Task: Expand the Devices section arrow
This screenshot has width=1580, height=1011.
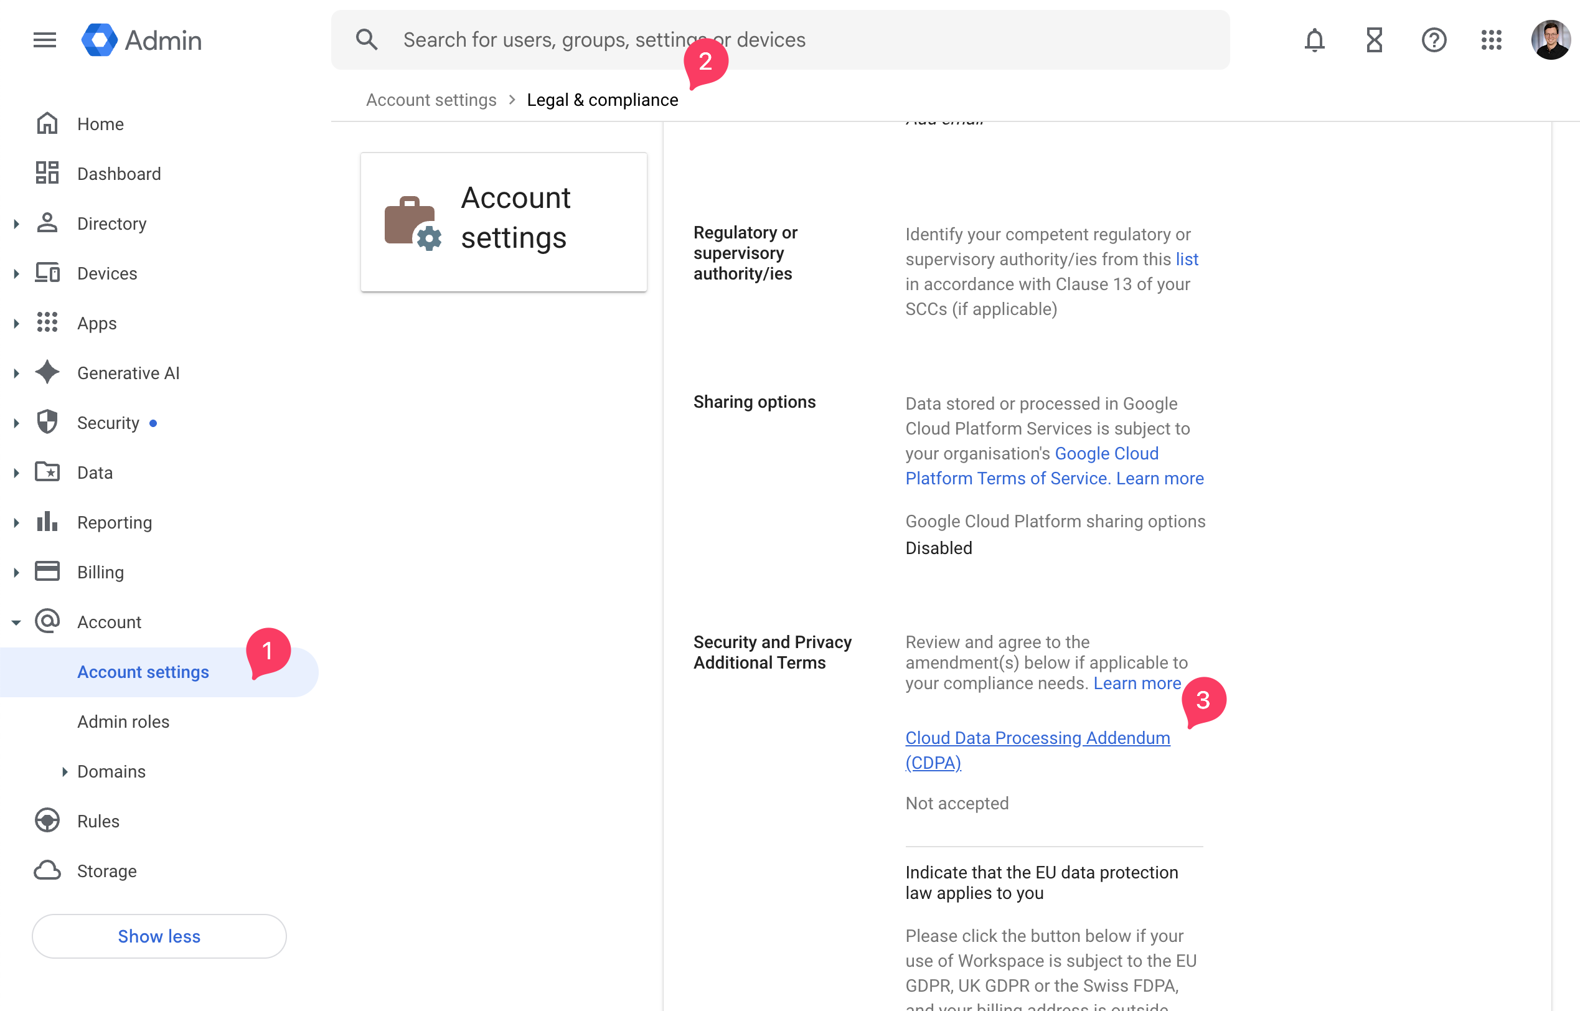Action: (16, 274)
